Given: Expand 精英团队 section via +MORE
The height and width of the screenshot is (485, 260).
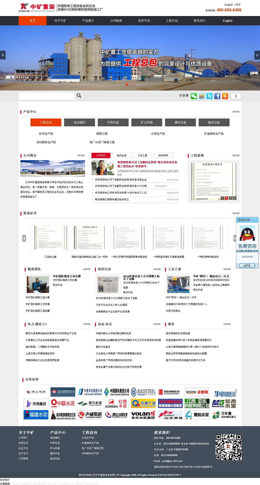Looking at the screenshot, I should point(87,269).
